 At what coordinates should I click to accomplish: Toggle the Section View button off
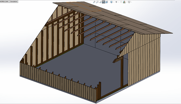click(103, 2)
